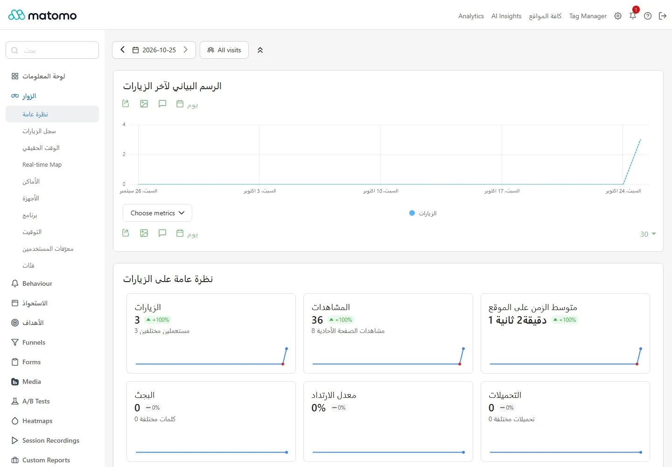Go to previous date with left arrow
The height and width of the screenshot is (467, 672).
122,50
